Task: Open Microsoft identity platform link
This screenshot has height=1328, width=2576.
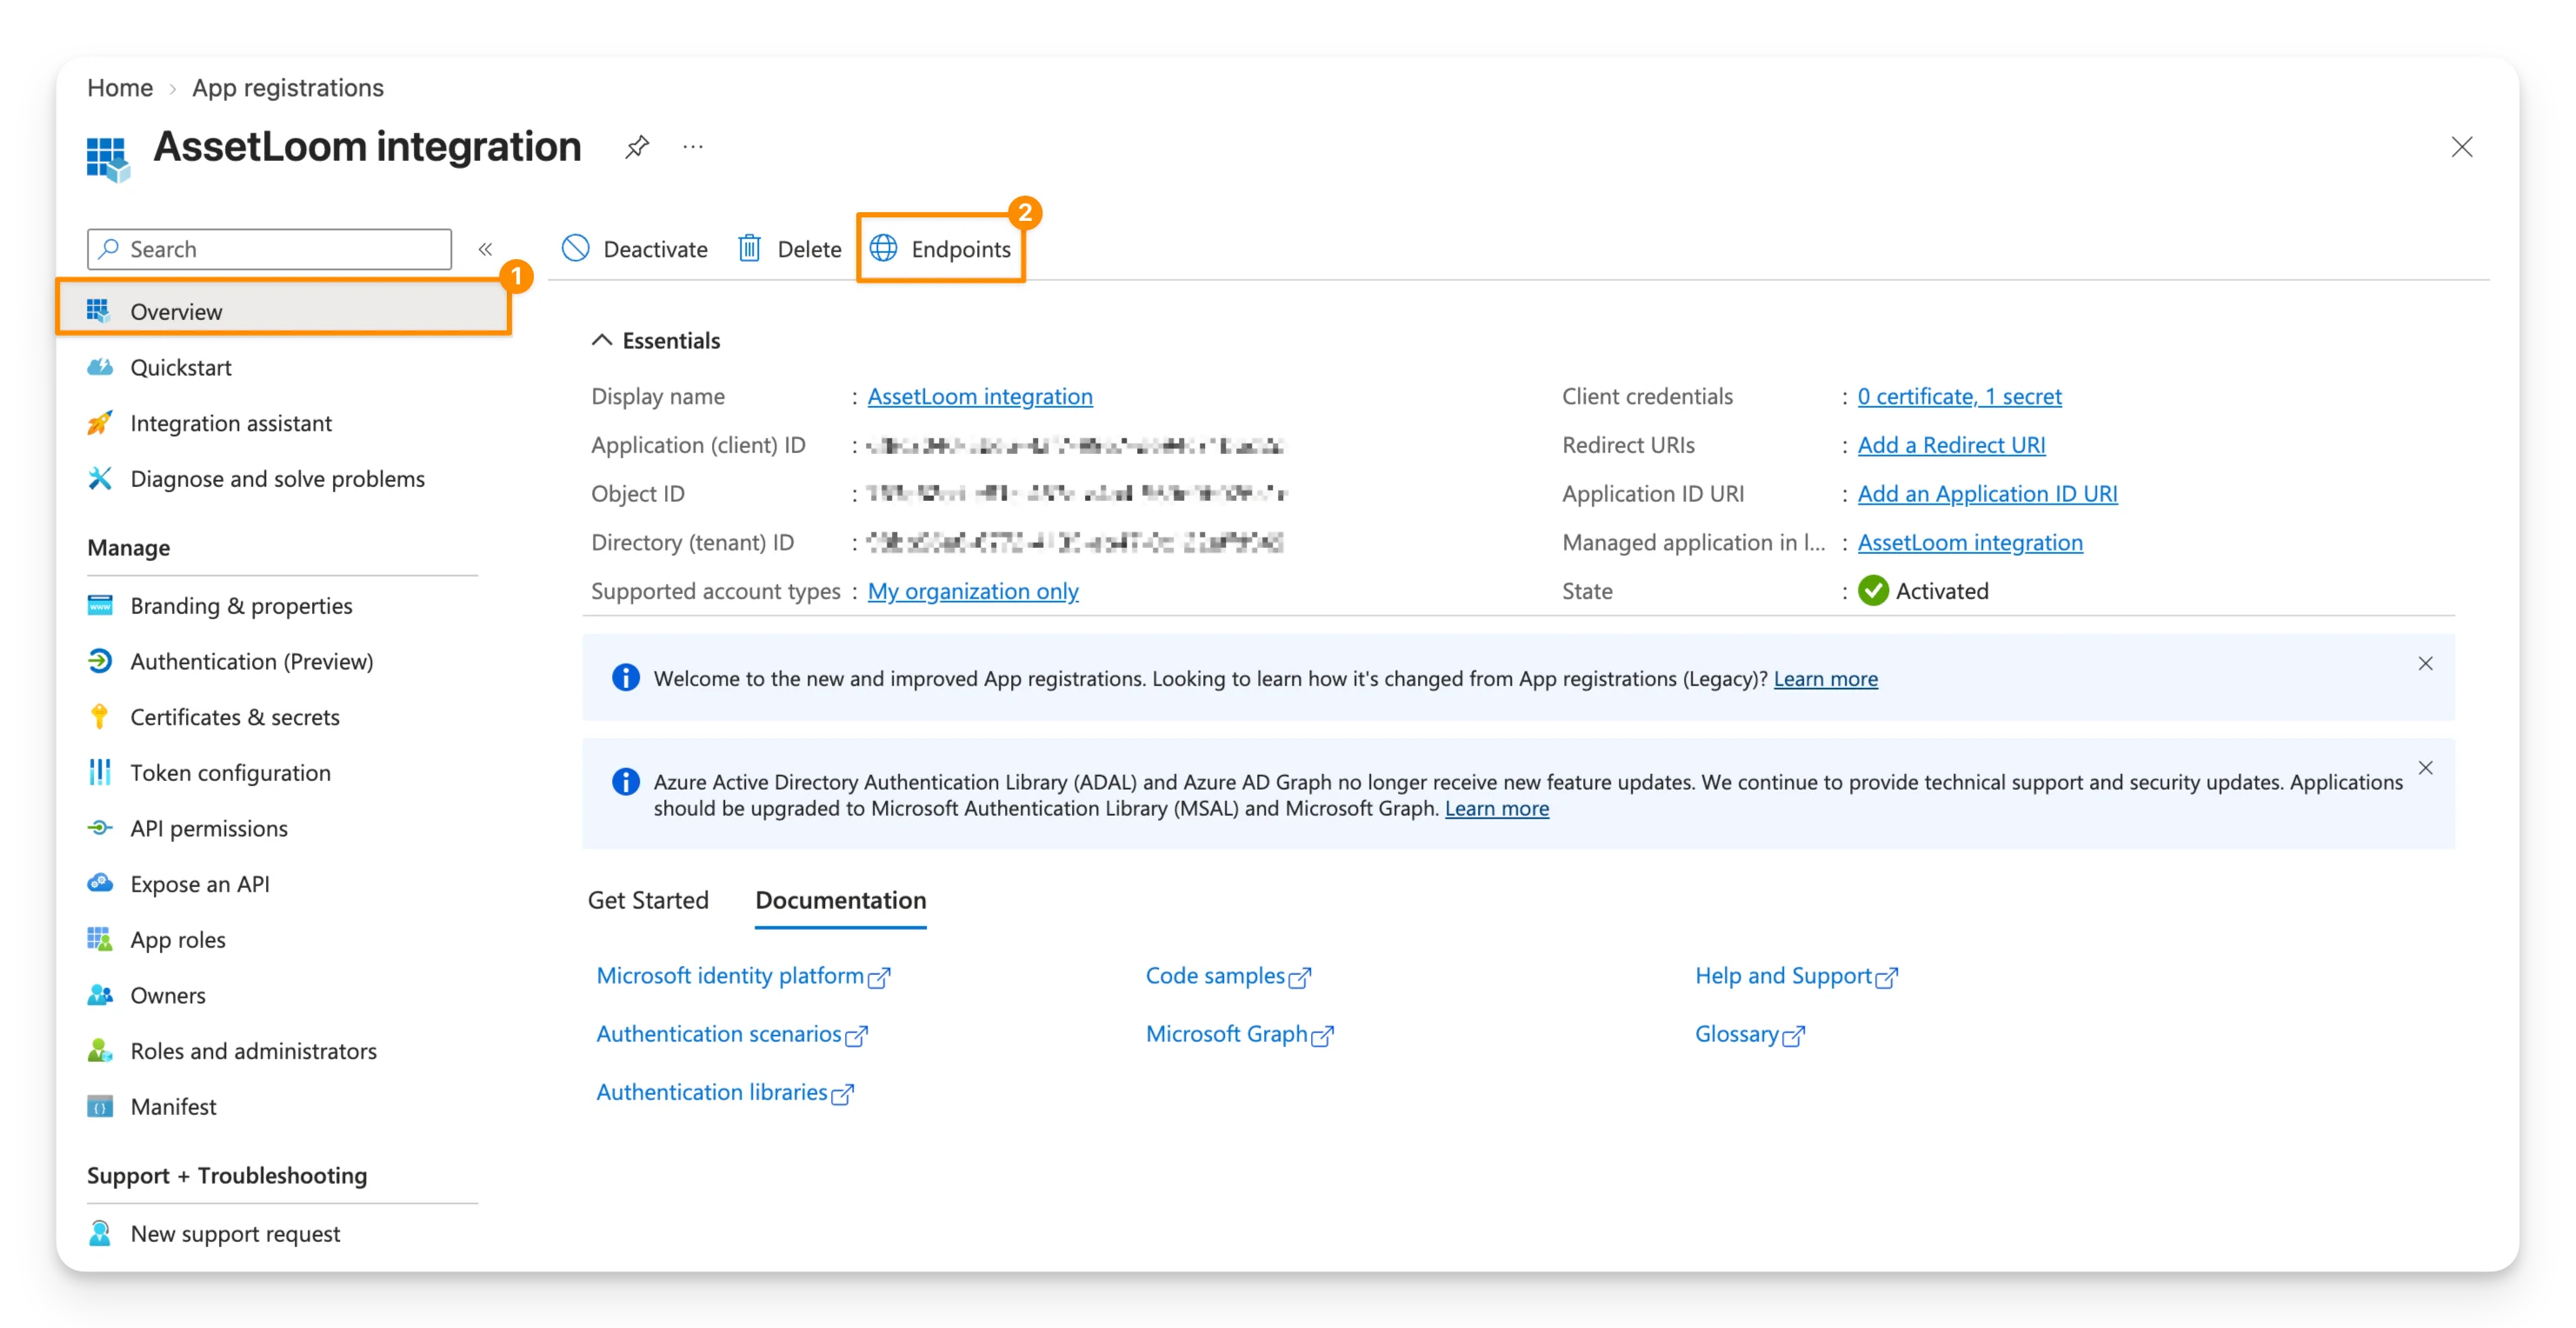Action: point(743,976)
